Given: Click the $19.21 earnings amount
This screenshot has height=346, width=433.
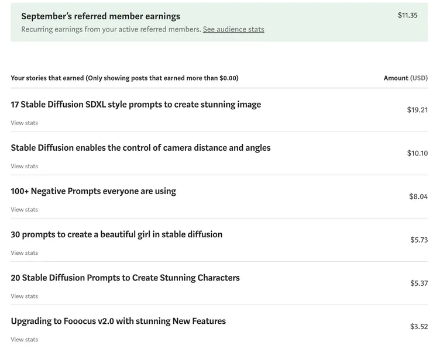Looking at the screenshot, I should (x=417, y=110).
